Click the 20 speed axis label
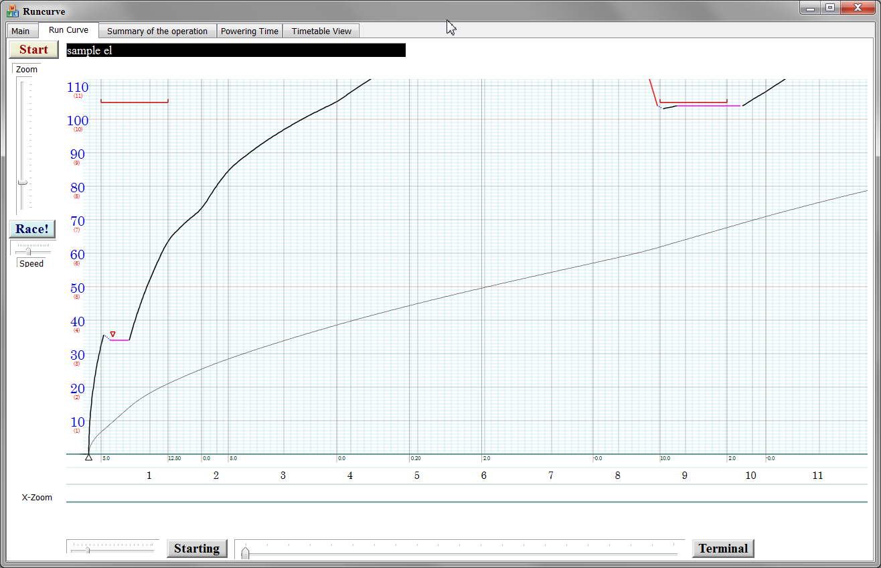The image size is (881, 568). click(x=78, y=388)
